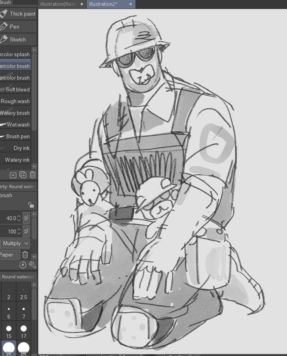Click tool property scroll-up arrow
287x356 pixels.
click(34, 214)
